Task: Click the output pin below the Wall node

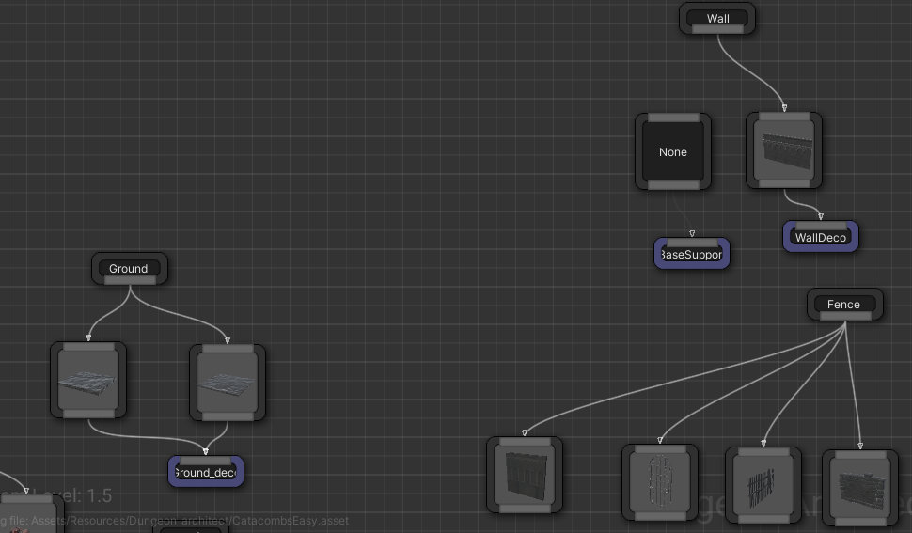Action: tap(717, 30)
